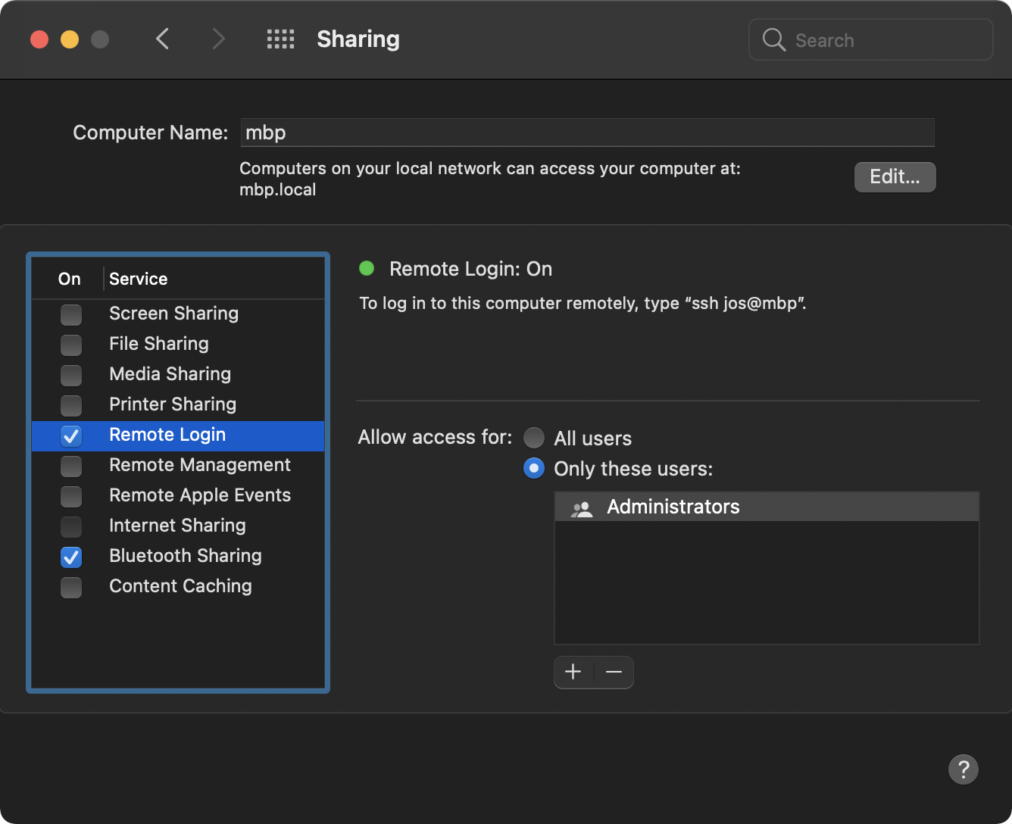
Task: Select the Internet Sharing service row
Action: pos(178,526)
